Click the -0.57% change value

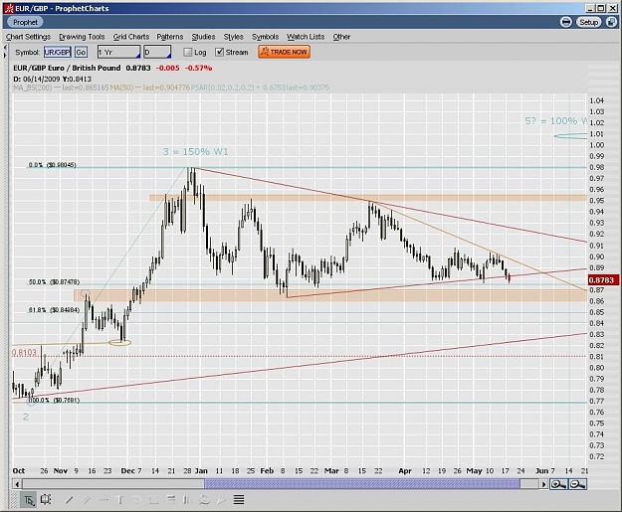198,69
